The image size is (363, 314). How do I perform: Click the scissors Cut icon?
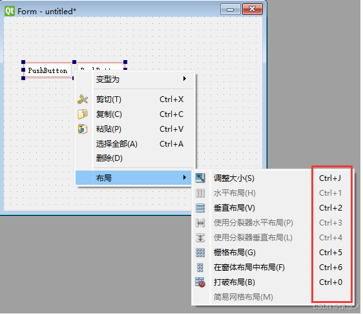(x=83, y=99)
